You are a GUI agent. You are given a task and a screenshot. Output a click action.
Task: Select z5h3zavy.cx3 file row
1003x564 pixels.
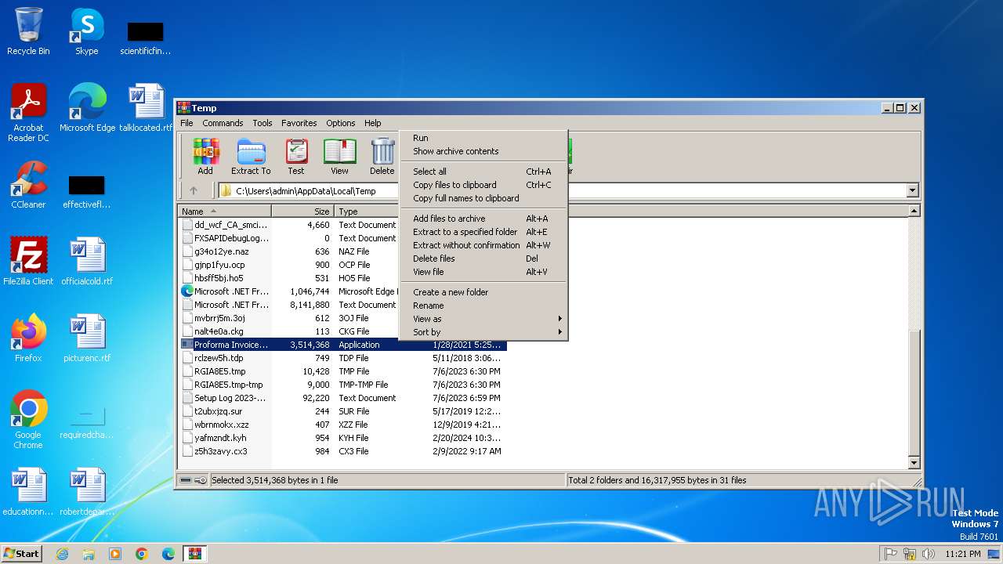[343, 451]
